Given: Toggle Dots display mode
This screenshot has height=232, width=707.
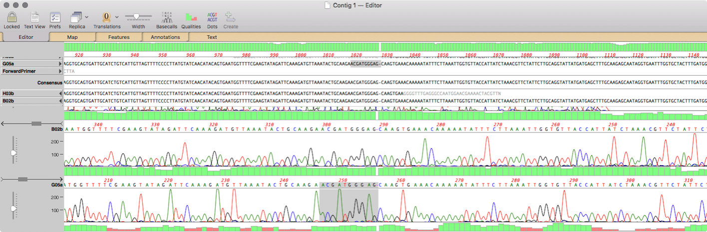Looking at the screenshot, I should pos(212,18).
